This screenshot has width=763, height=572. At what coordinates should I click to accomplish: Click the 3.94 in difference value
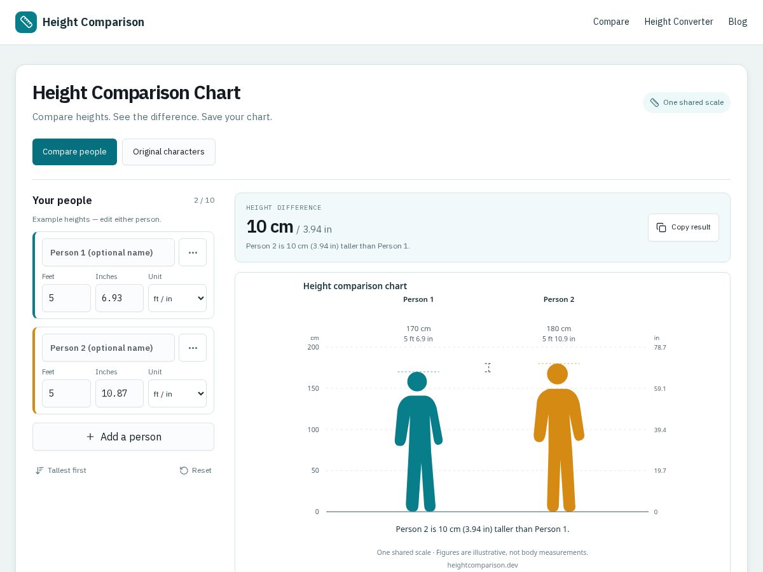pyautogui.click(x=317, y=229)
